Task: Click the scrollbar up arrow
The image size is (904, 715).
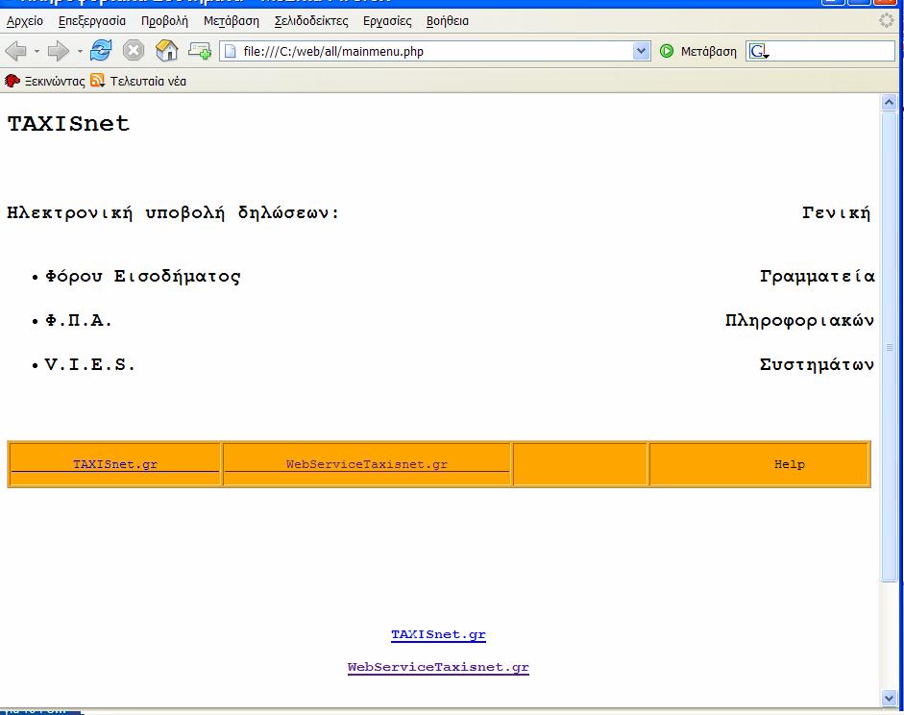Action: coord(889,103)
